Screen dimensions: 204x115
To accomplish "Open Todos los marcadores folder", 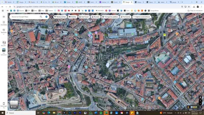I will click(x=195, y=11).
